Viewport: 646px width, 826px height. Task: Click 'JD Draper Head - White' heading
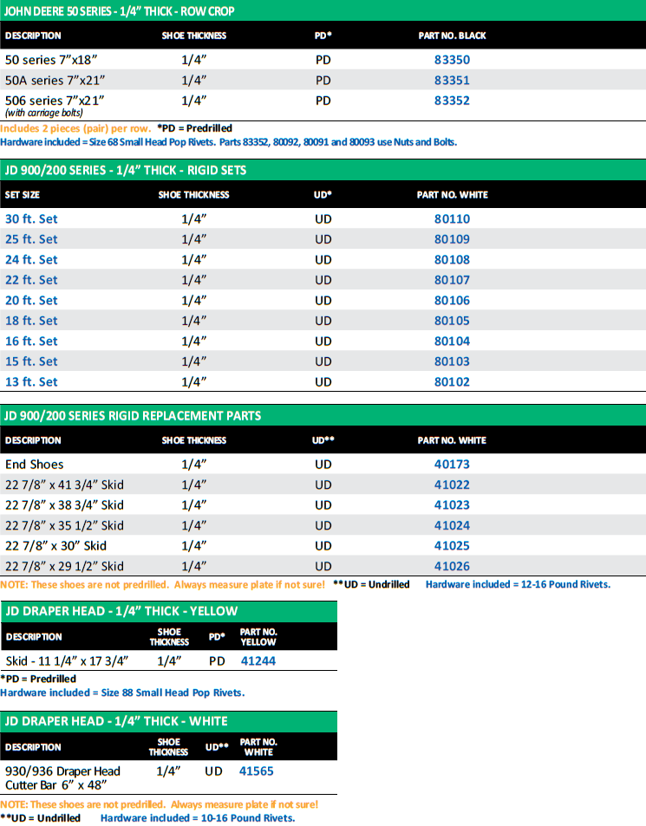pyautogui.click(x=116, y=721)
